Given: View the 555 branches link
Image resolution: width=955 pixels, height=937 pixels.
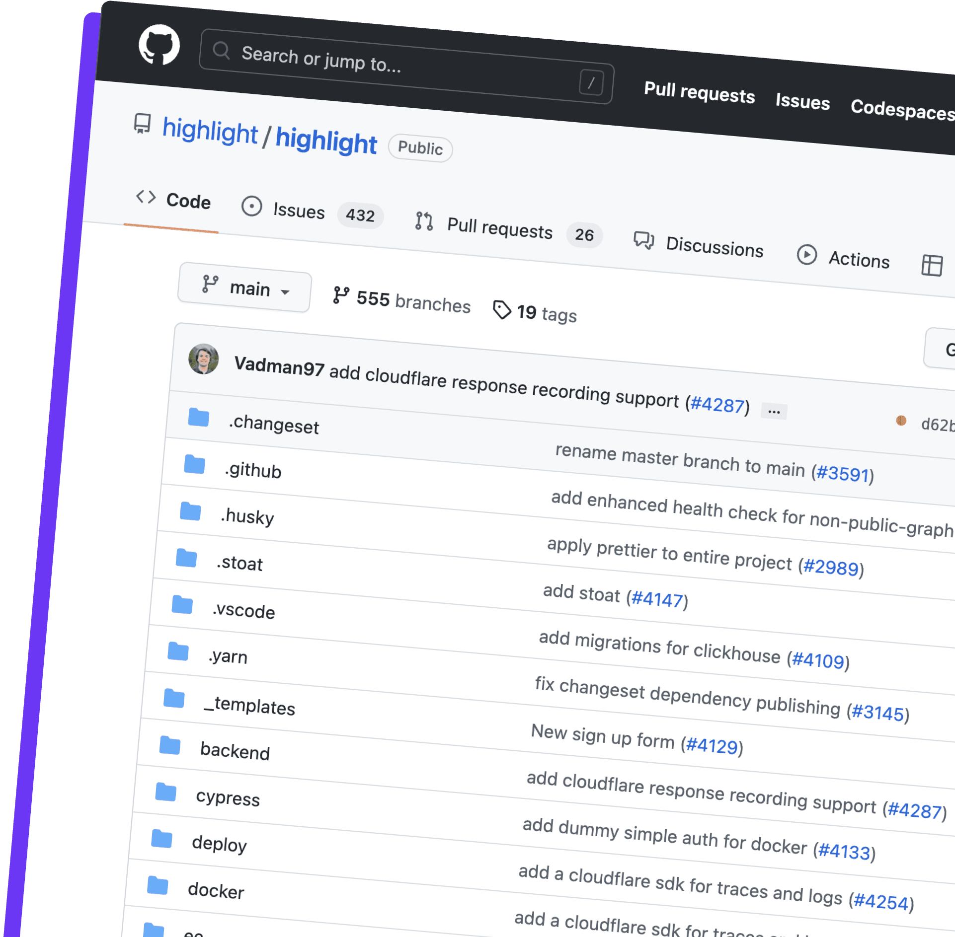Looking at the screenshot, I should tap(401, 300).
